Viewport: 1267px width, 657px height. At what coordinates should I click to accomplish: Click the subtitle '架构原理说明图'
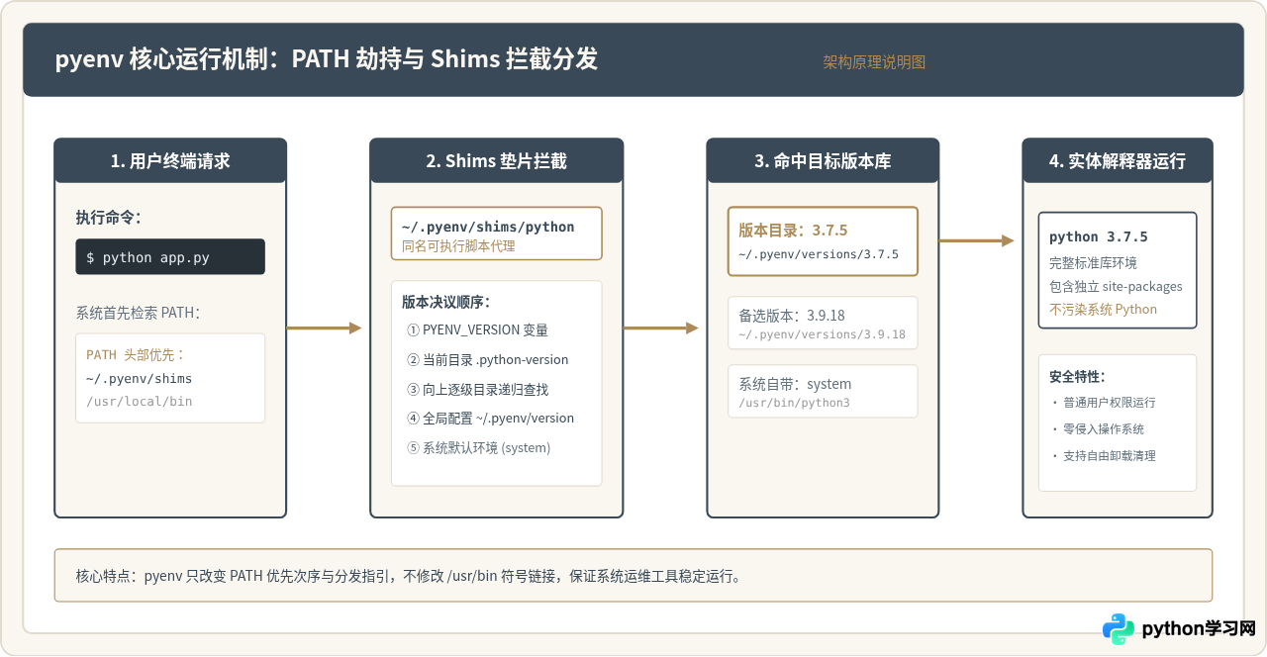click(874, 61)
